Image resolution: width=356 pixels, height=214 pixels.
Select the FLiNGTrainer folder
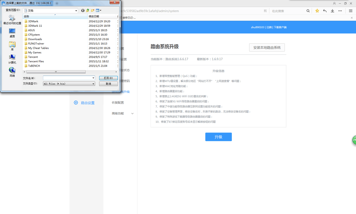tap(34, 43)
